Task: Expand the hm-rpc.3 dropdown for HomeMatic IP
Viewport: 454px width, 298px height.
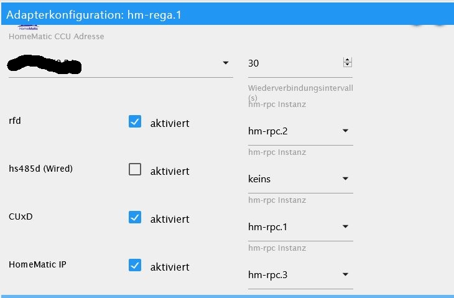Action: 345,275
